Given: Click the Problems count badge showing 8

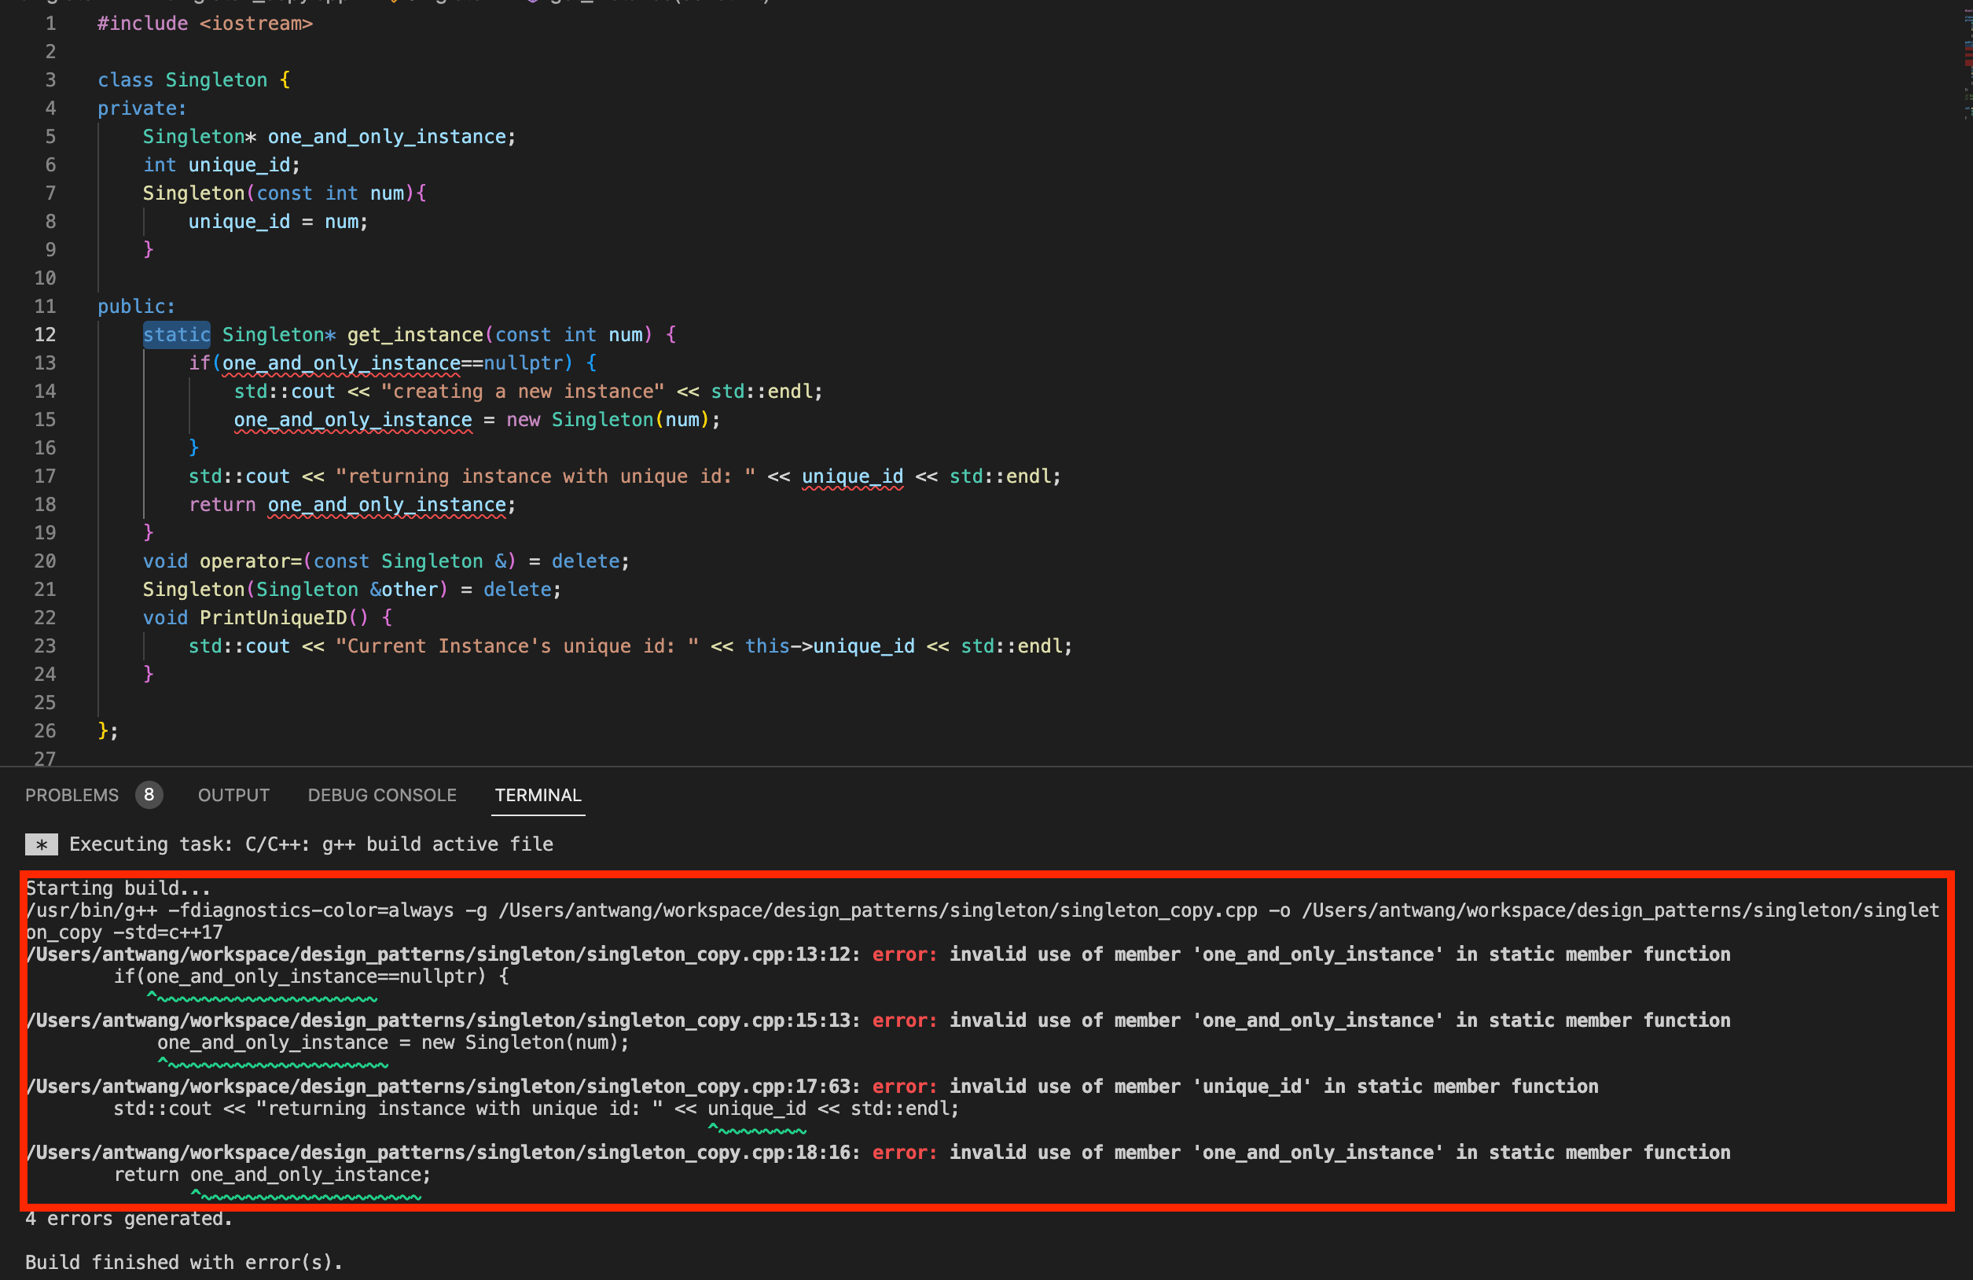Looking at the screenshot, I should click(149, 794).
